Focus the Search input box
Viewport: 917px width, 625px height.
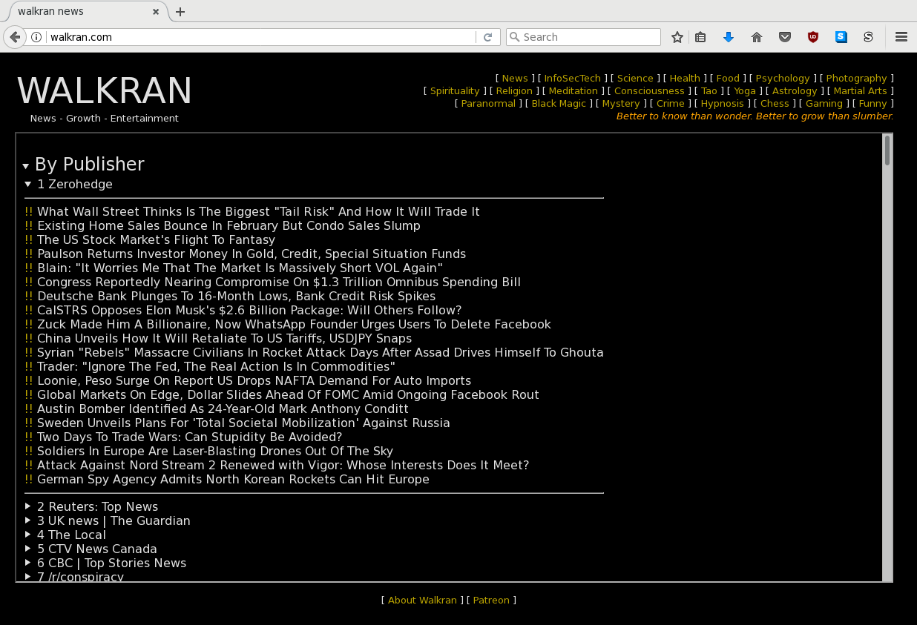[583, 37]
